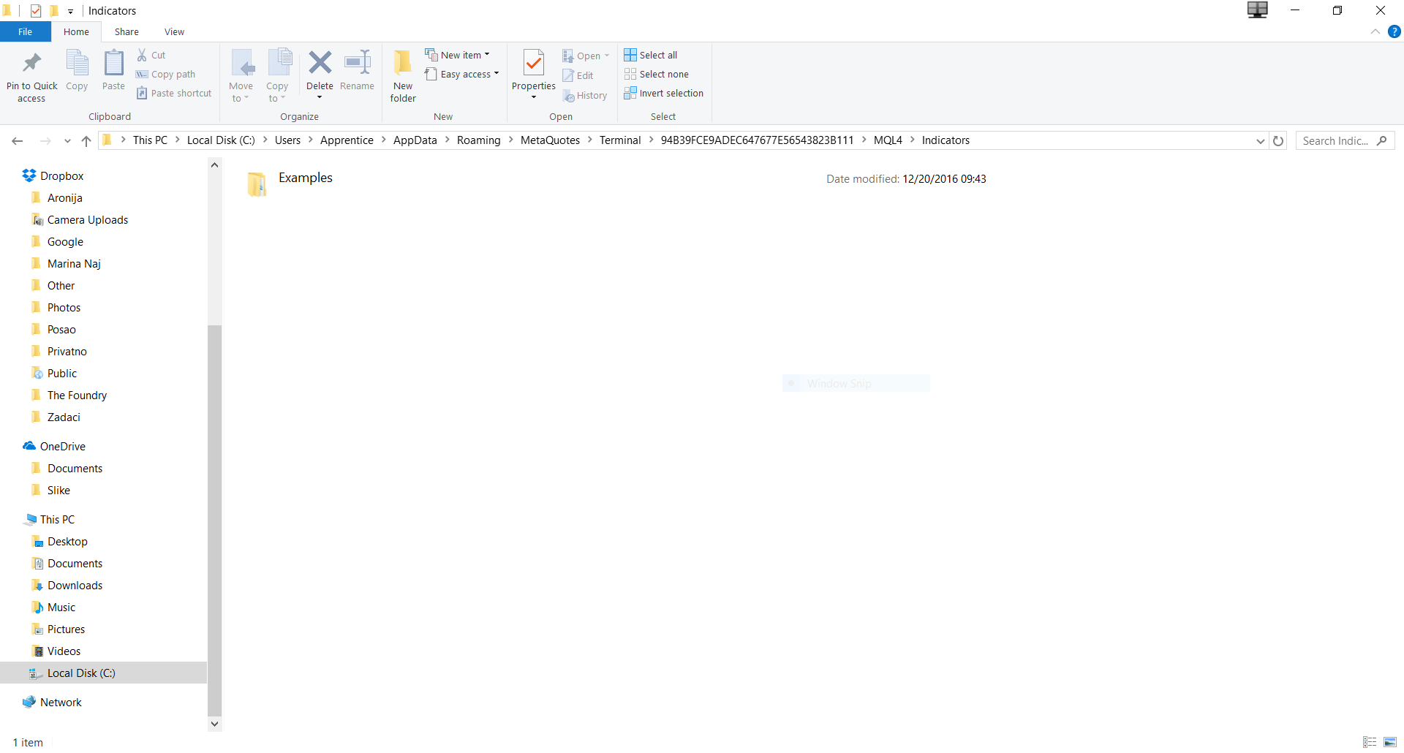1404x753 pixels.
Task: Switch to the Share ribbon tab
Action: pos(127,31)
